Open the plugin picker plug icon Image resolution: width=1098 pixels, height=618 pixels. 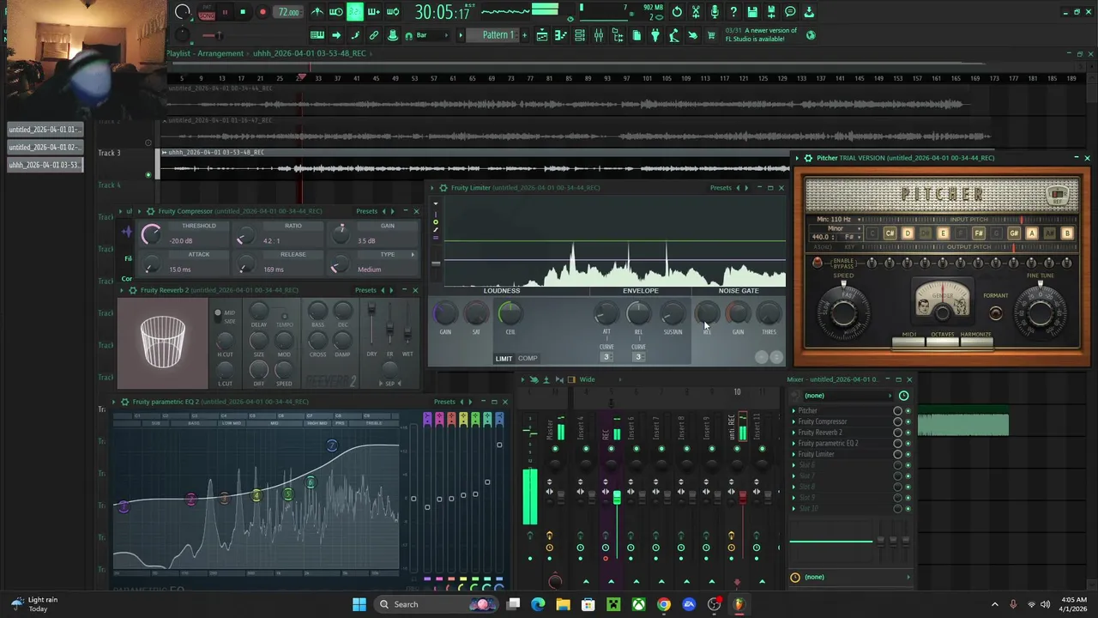click(x=655, y=35)
